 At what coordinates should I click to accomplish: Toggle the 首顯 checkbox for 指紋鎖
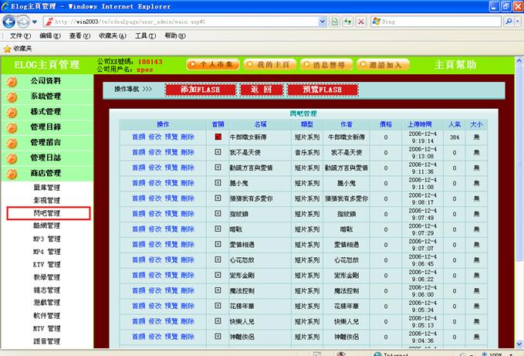click(x=218, y=214)
